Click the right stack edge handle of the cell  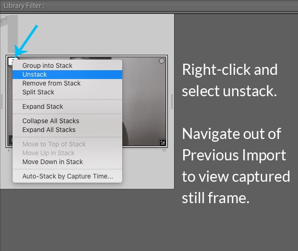(172, 101)
